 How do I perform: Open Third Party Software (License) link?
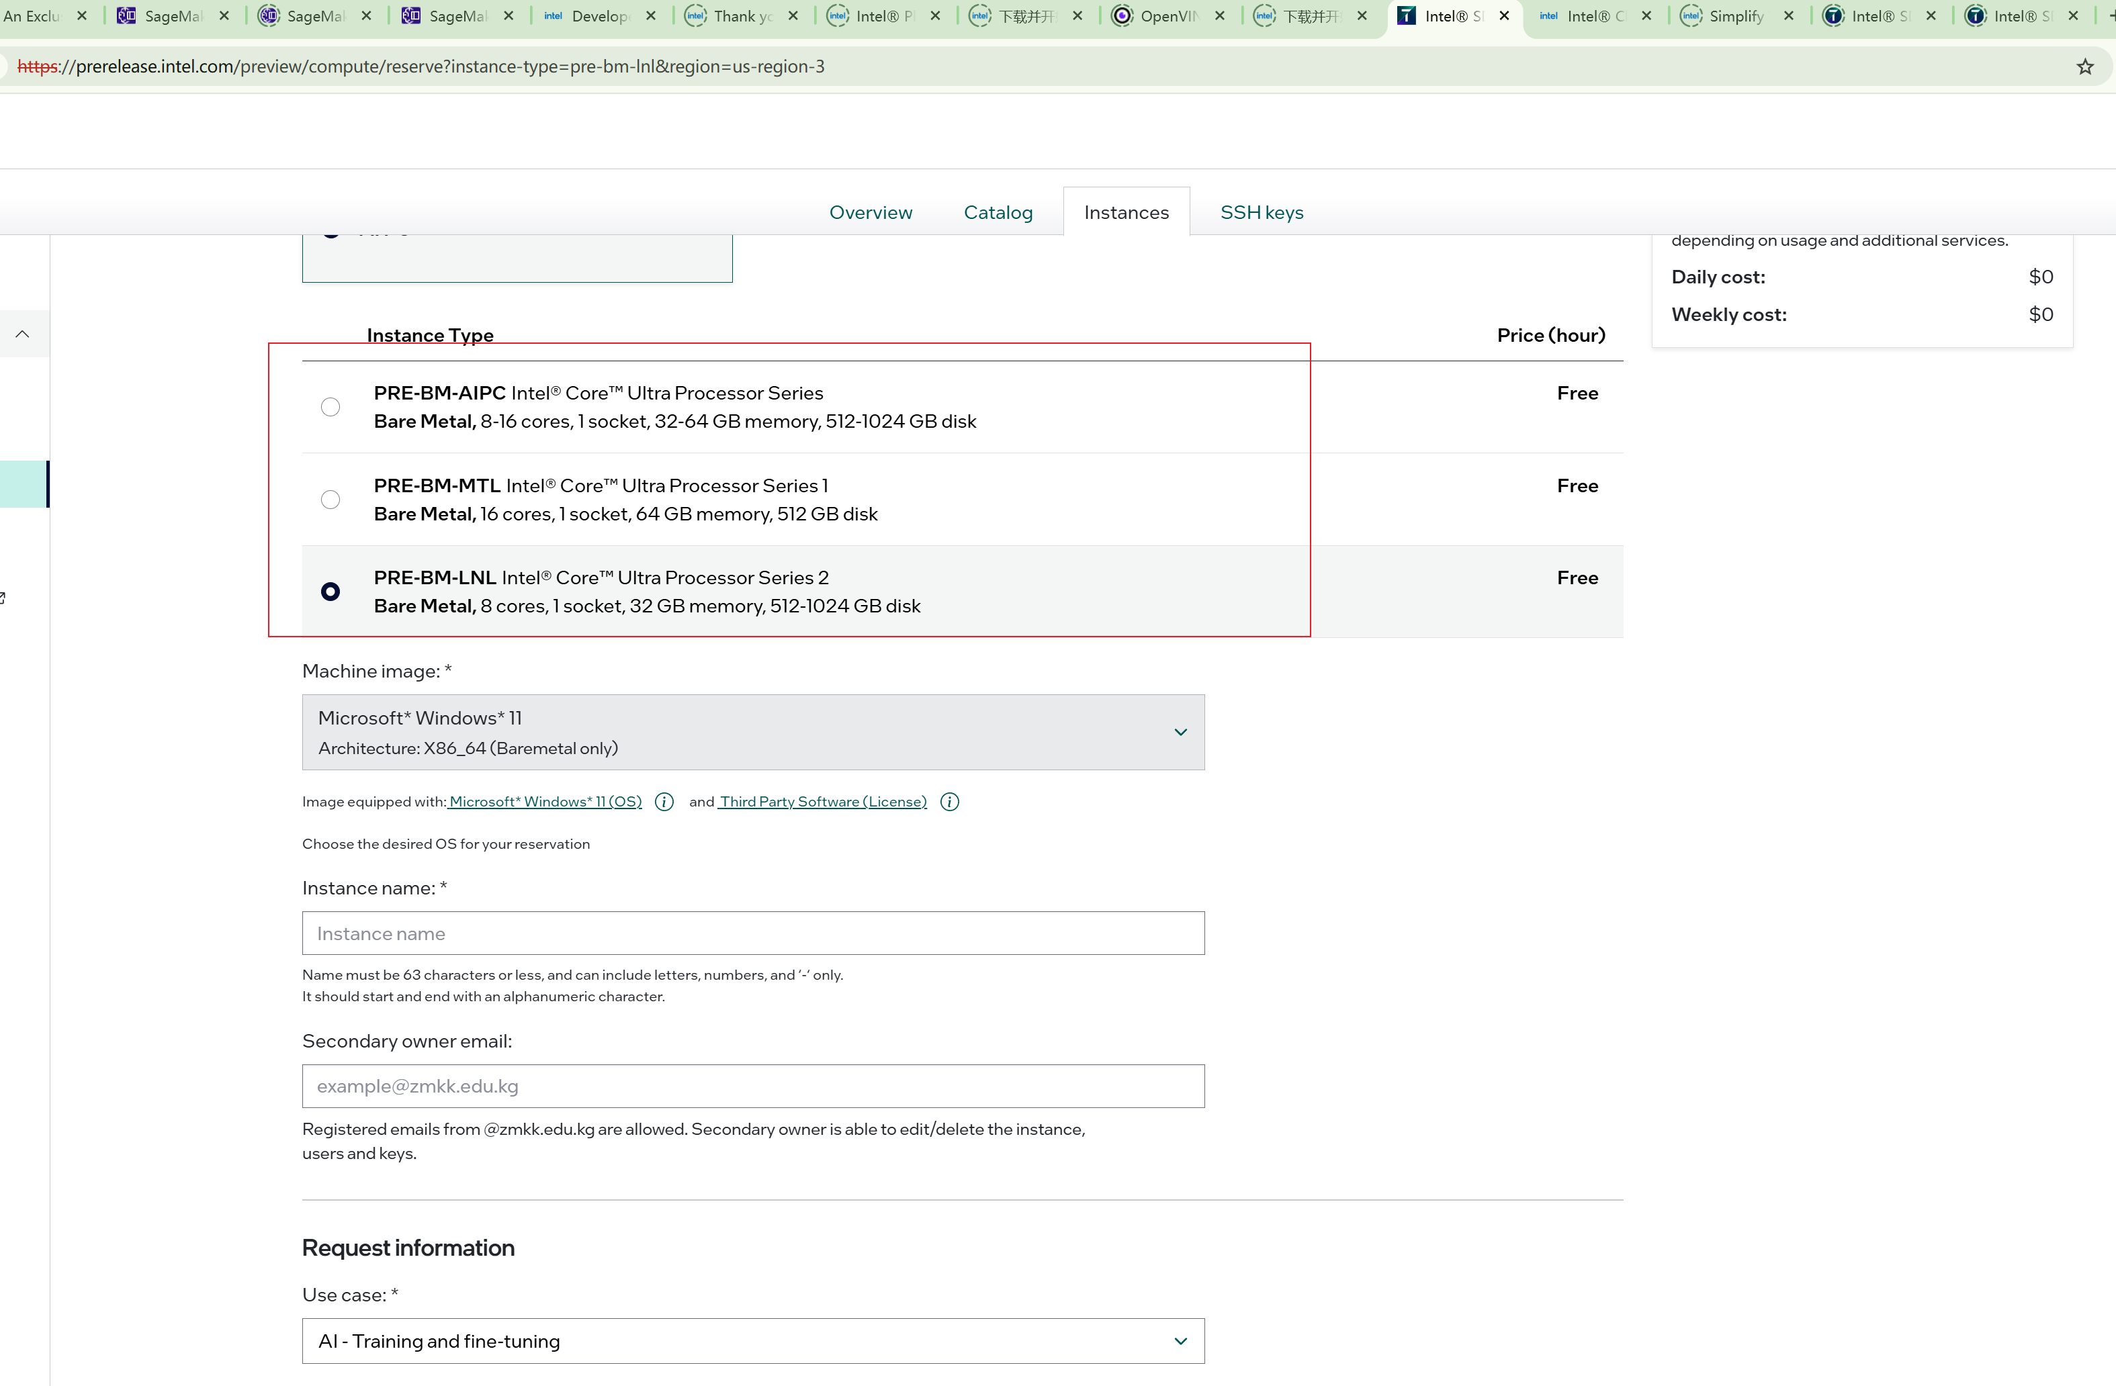[822, 802]
